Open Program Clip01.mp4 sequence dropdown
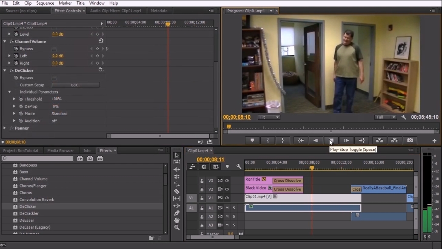The width and height of the screenshot is (442, 249). (x=271, y=11)
